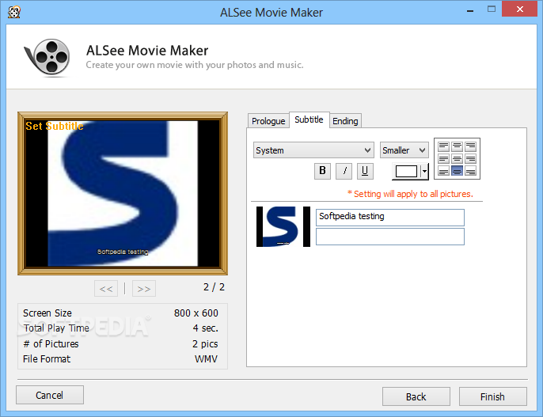Click the Softpedia testing subtitle field
543x417 pixels.
[x=390, y=218]
